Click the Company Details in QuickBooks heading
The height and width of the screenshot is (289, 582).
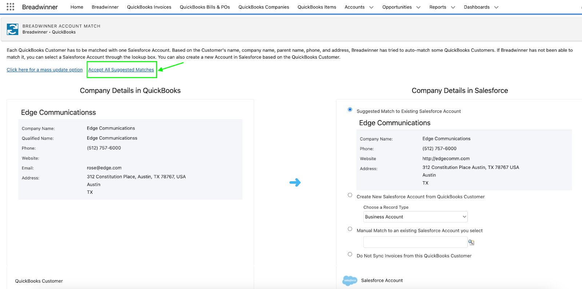(x=130, y=91)
